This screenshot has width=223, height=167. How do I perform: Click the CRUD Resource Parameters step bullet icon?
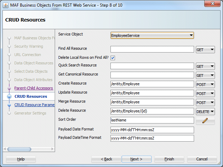[9, 105]
